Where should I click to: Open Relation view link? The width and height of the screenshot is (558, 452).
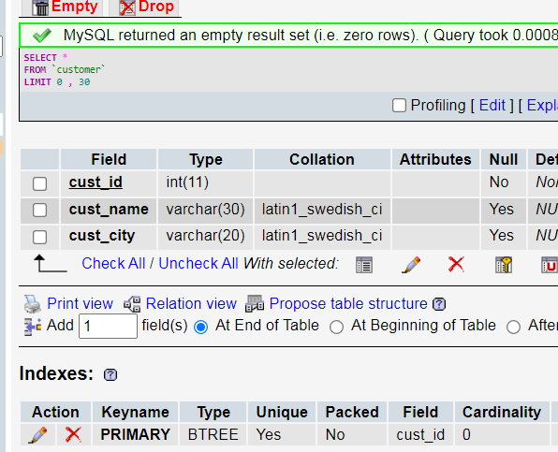click(191, 304)
